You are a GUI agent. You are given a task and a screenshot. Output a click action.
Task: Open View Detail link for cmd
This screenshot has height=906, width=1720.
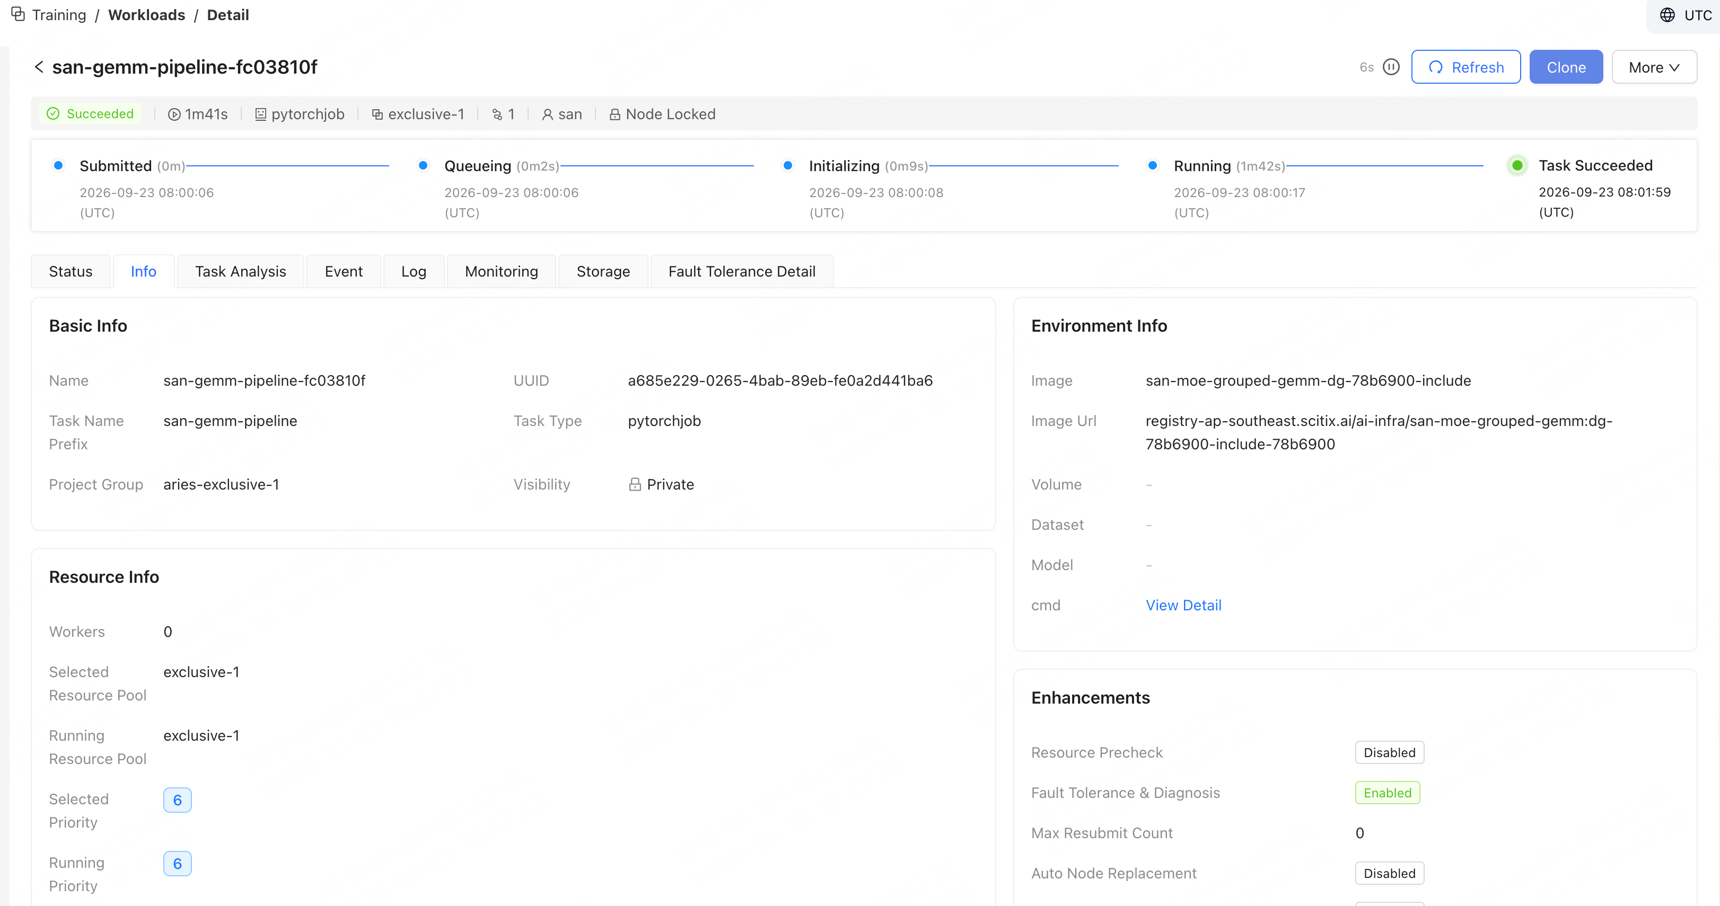(x=1184, y=605)
